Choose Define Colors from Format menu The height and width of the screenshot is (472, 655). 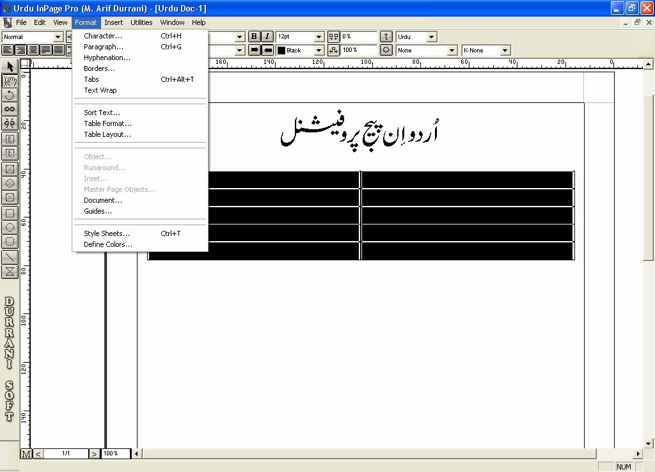106,244
